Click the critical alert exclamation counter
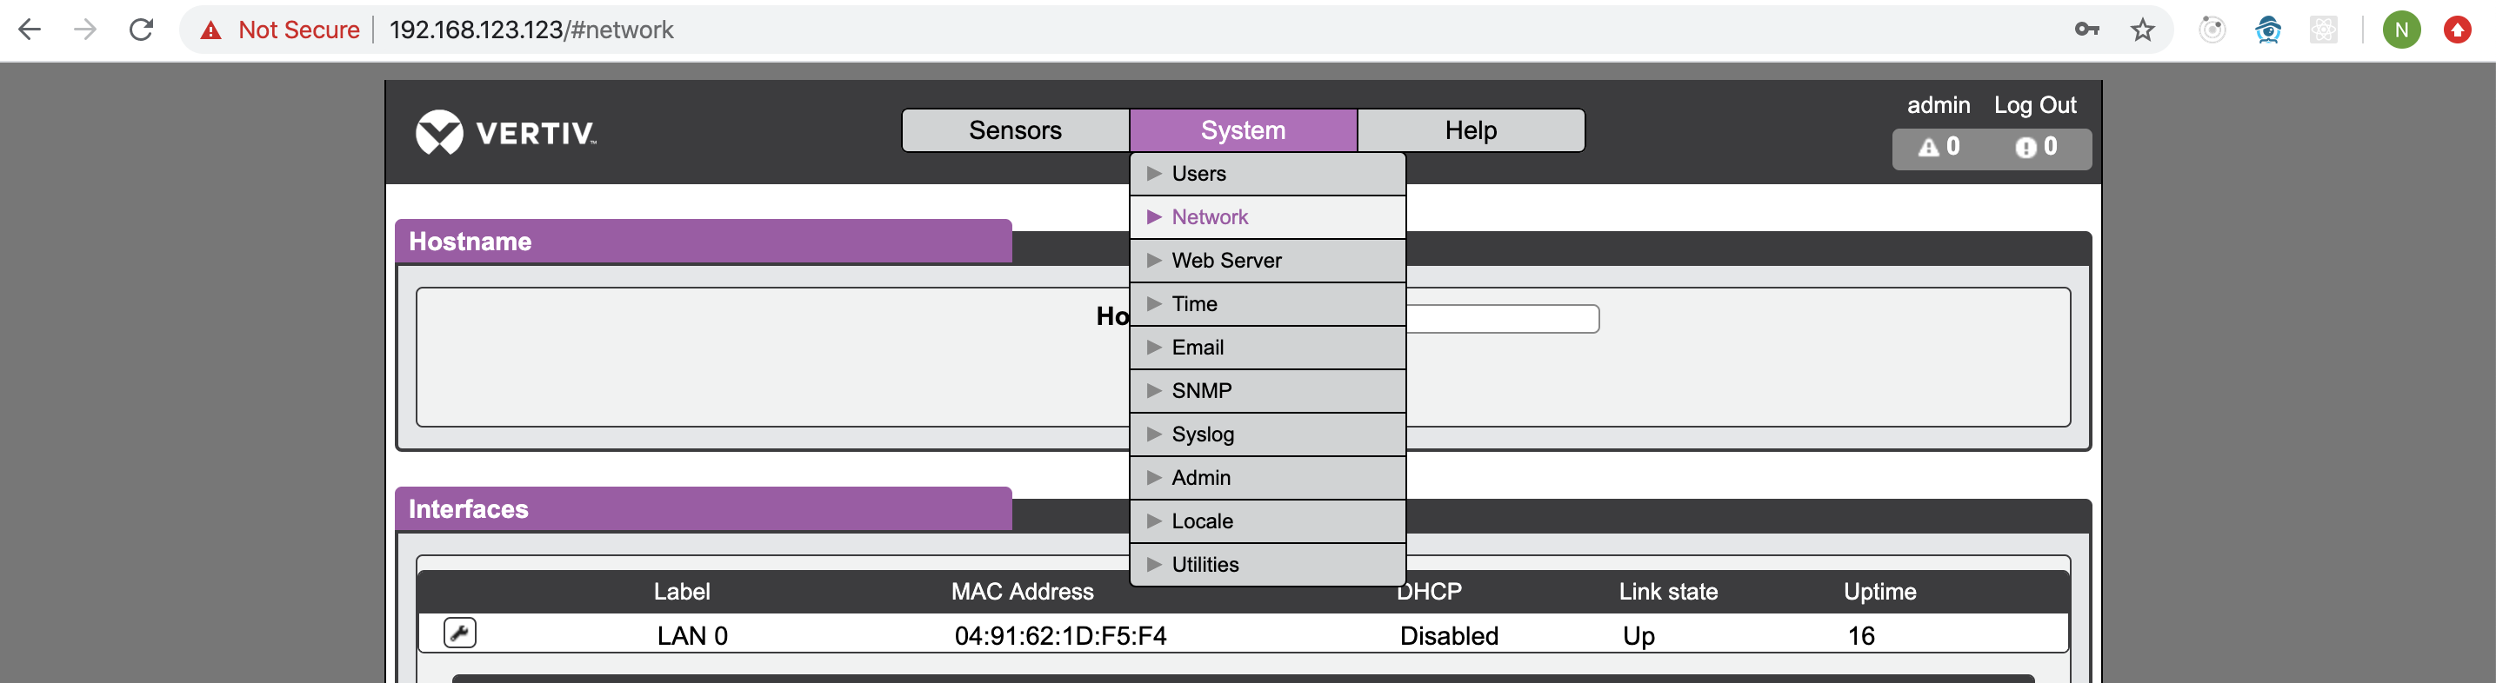The height and width of the screenshot is (683, 2496). coord(2036,147)
